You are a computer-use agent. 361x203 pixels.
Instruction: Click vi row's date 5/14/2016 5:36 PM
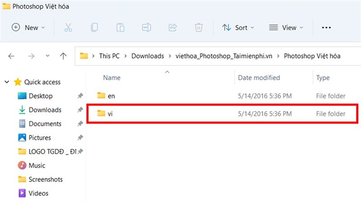click(265, 114)
